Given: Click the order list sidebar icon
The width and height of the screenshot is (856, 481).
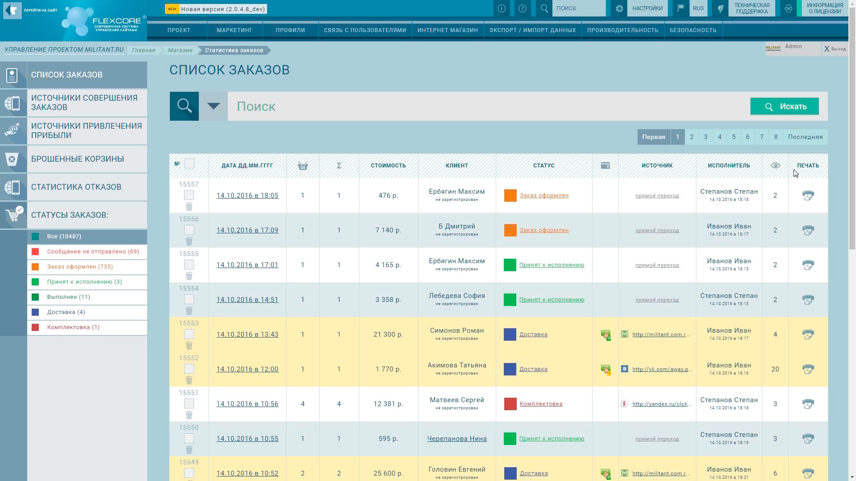Looking at the screenshot, I should click(x=13, y=75).
